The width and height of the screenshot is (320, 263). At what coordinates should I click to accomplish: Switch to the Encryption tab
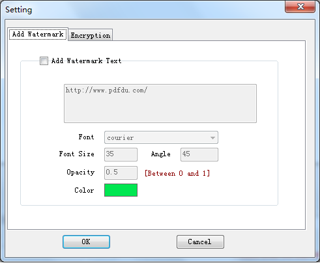(91, 35)
